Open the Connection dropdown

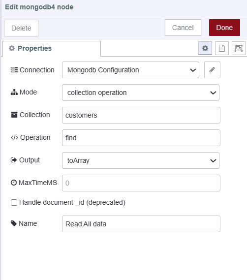point(130,70)
